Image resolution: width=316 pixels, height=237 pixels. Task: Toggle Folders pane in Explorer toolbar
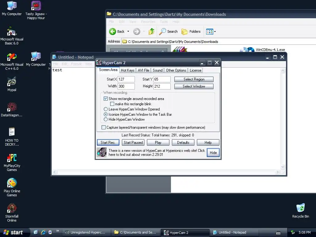191,31
